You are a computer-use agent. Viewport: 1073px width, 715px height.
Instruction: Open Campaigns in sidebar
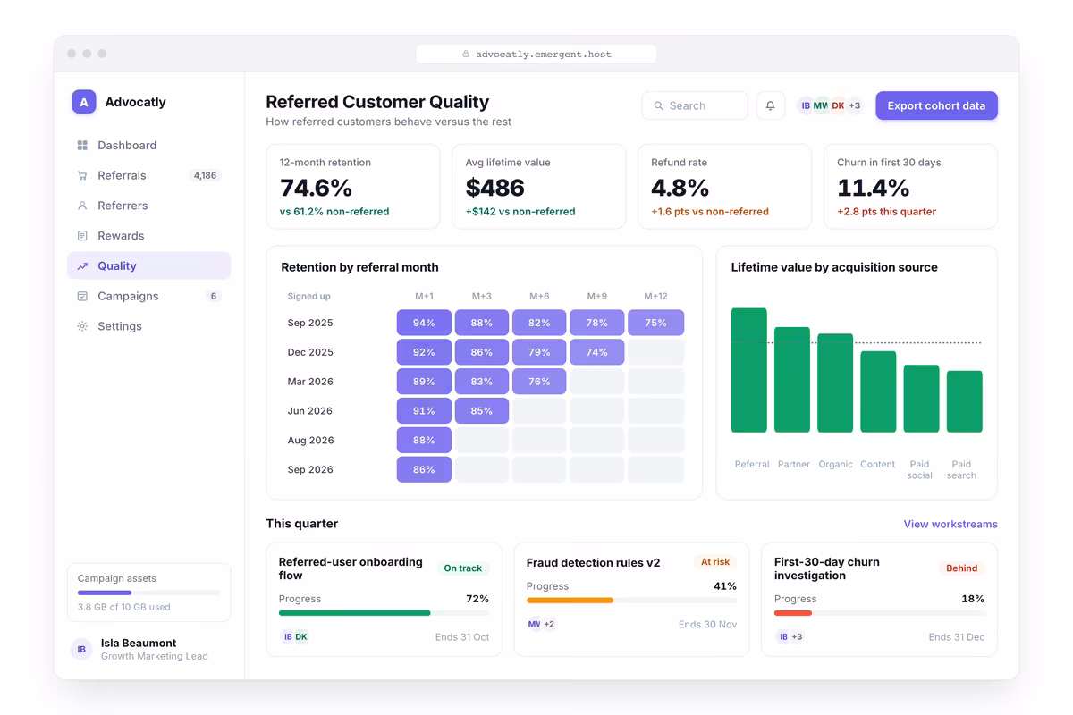149,296
